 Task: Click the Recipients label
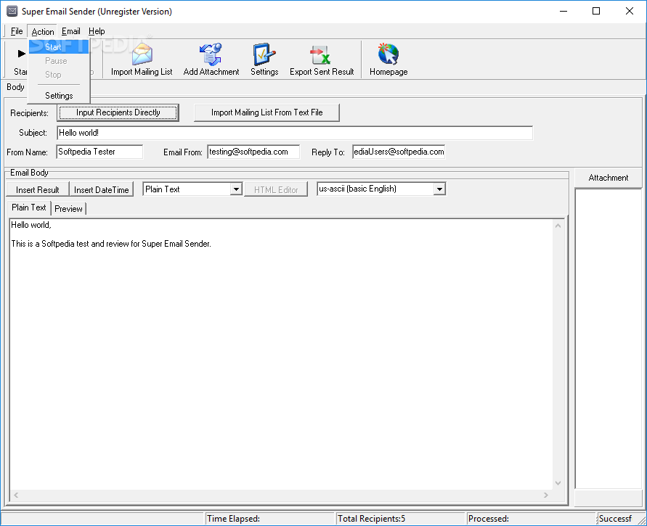coord(29,113)
